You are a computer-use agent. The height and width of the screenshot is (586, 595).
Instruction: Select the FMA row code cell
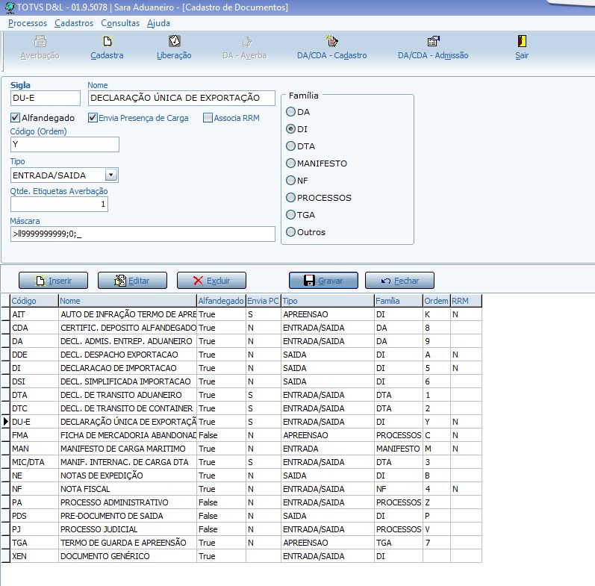click(x=34, y=435)
